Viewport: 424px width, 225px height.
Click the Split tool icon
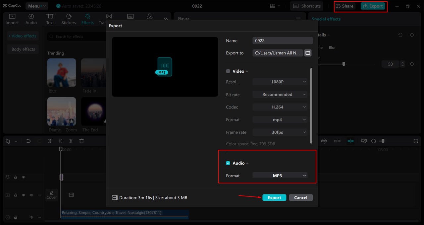pos(50,141)
